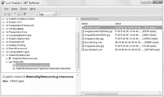164x97 pixels.
Task: Click the Options checkmark toolbar icon
Action: pyautogui.click(x=37, y=14)
